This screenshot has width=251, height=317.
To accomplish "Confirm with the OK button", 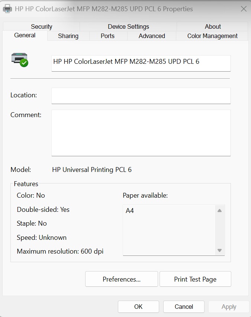I will click(x=138, y=307).
